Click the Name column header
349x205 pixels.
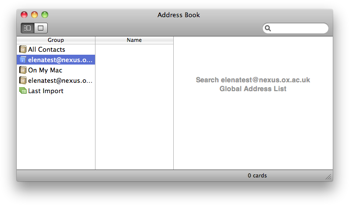click(x=134, y=40)
